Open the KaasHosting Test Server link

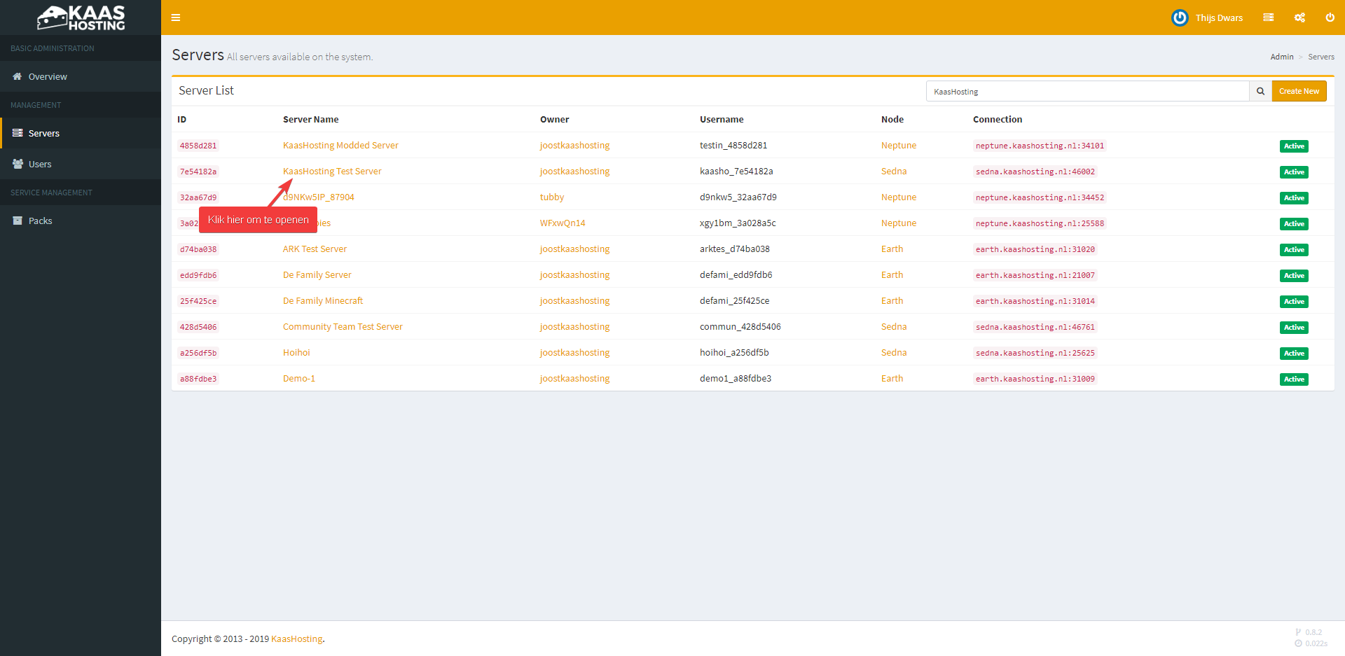coord(332,172)
